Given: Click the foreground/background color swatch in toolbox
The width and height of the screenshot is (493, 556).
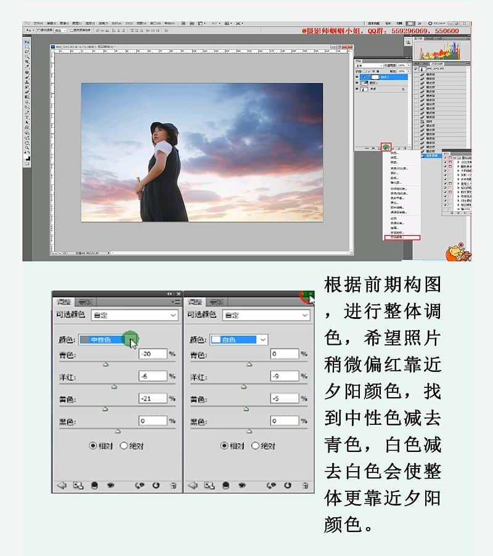Looking at the screenshot, I should (27, 158).
